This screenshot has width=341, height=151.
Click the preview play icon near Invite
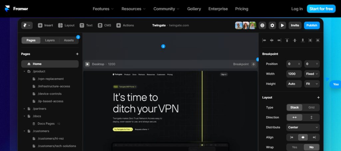click(x=282, y=25)
